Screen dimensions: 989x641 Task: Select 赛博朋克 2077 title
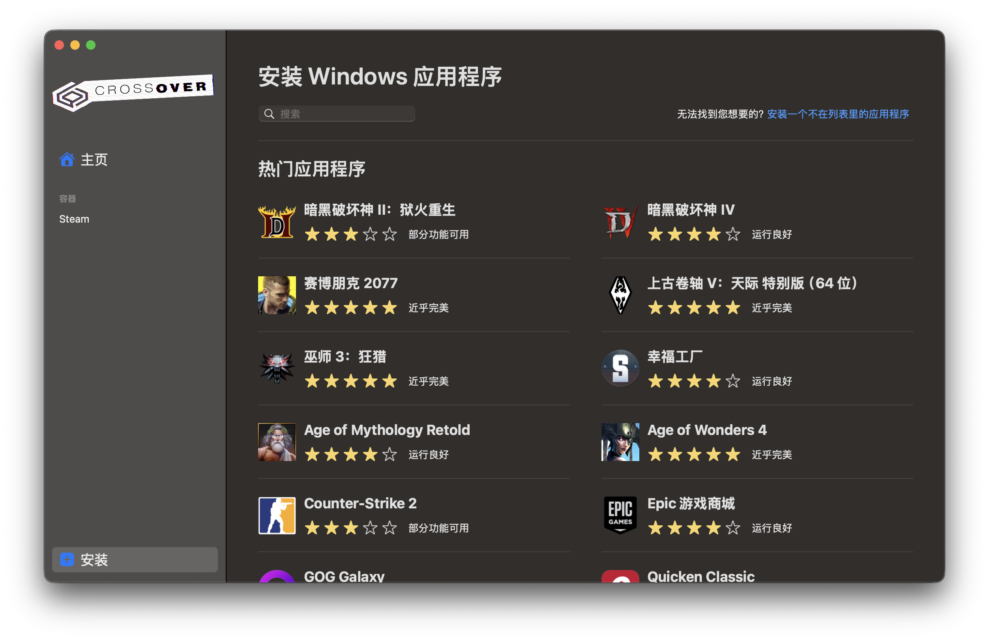[351, 283]
